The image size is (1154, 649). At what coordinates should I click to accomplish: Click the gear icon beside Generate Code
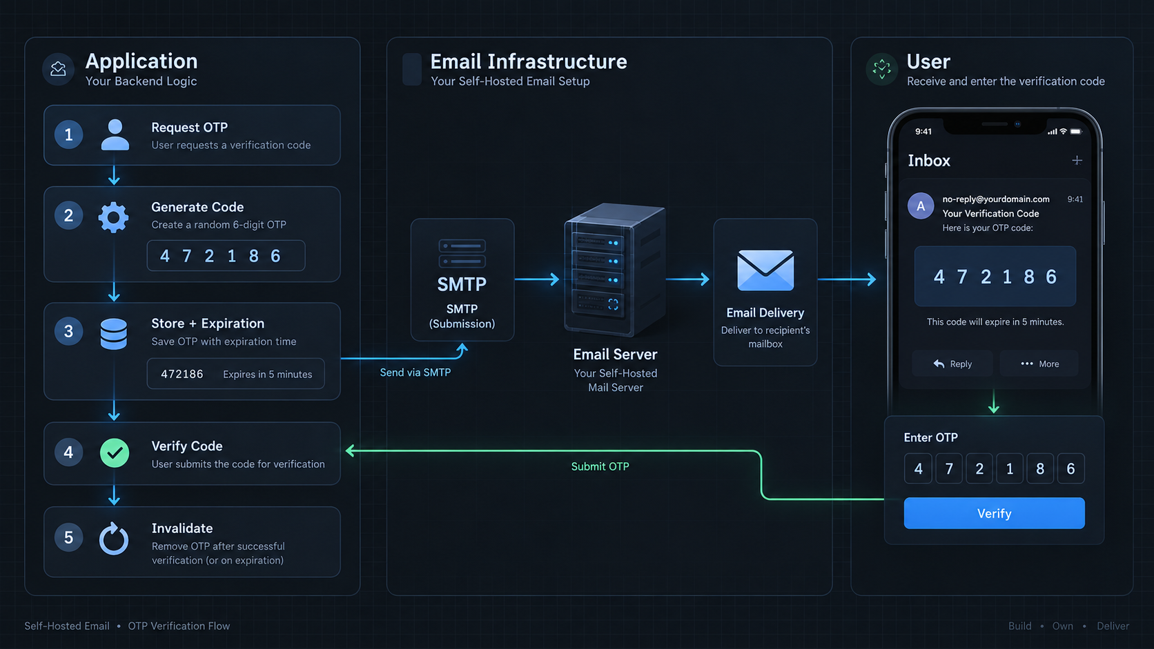coord(113,217)
